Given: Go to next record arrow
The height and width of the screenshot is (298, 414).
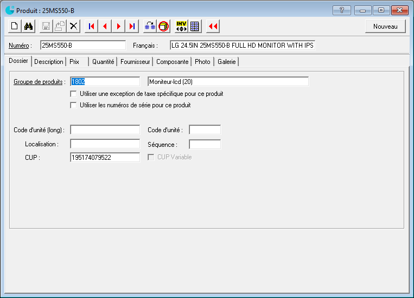Looking at the screenshot, I should pyautogui.click(x=118, y=26).
